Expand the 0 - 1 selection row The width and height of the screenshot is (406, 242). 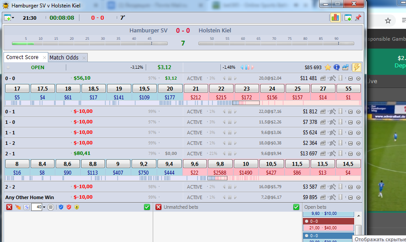pyautogui.click(x=350, y=112)
